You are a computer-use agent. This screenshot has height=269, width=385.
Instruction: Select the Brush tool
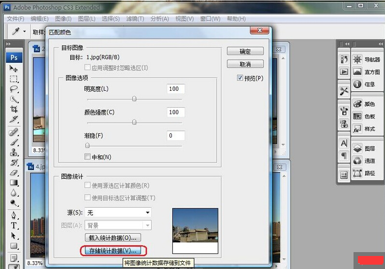(14, 142)
